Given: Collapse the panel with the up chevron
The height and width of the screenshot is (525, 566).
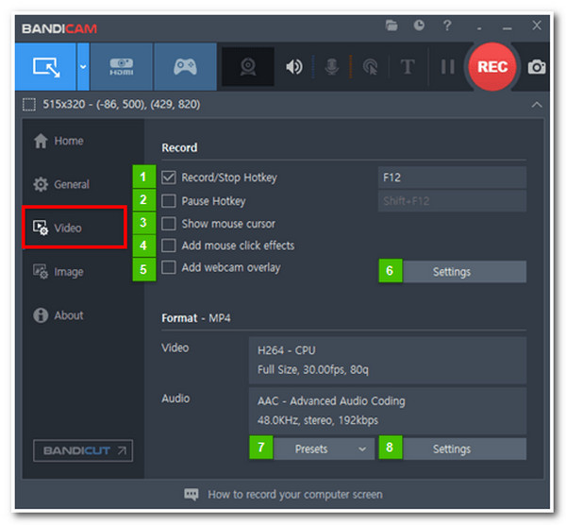Looking at the screenshot, I should coord(537,105).
